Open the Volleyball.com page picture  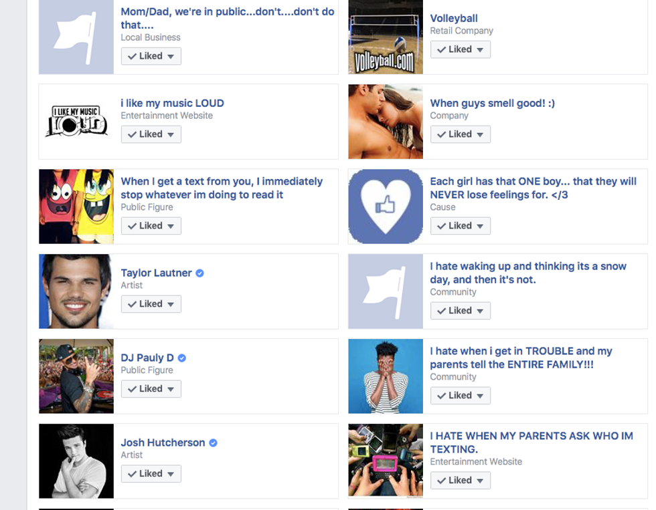pyautogui.click(x=386, y=37)
